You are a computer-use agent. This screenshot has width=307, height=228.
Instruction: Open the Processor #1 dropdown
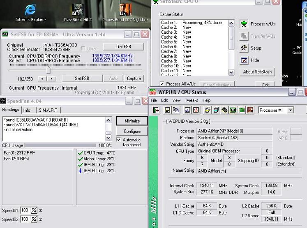click(x=291, y=110)
